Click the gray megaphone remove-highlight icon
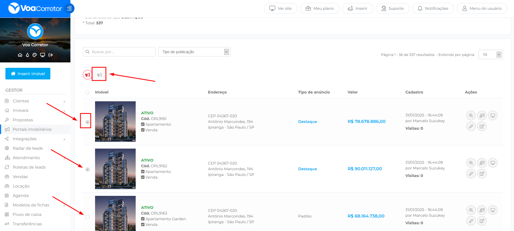Image resolution: width=514 pixels, height=231 pixels. pos(99,75)
